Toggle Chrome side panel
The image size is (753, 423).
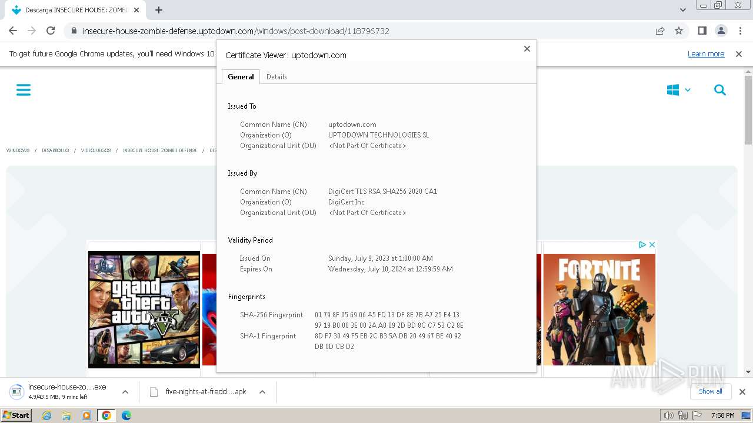click(702, 31)
